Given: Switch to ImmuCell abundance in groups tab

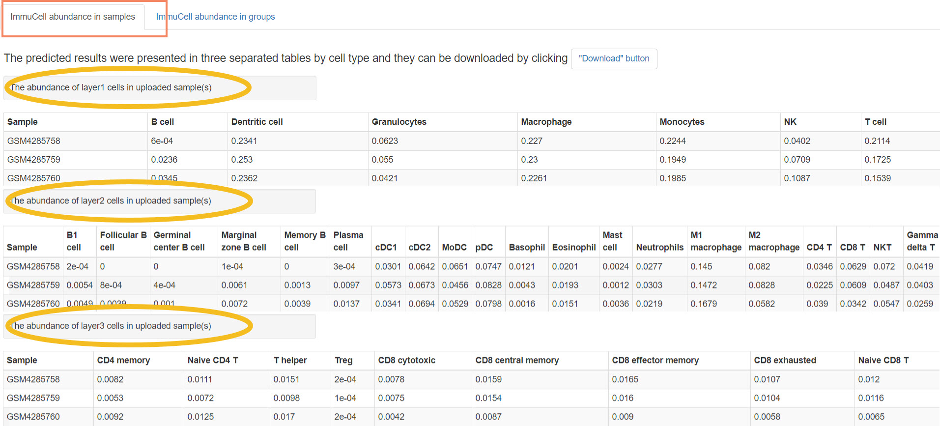Looking at the screenshot, I should tap(215, 17).
